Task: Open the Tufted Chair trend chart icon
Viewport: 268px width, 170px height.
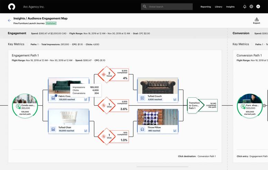Action: [x=86, y=129]
